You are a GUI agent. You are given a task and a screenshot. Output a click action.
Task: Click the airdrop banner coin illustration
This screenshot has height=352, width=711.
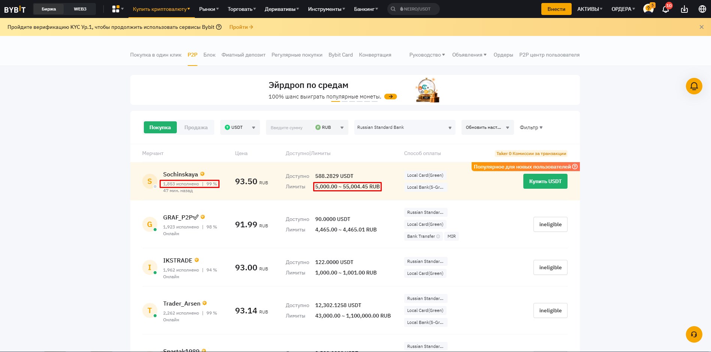427,90
